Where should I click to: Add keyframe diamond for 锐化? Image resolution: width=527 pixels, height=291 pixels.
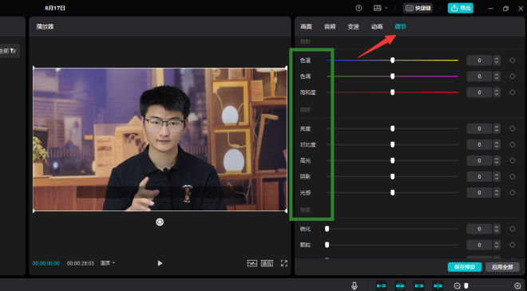pyautogui.click(x=512, y=229)
